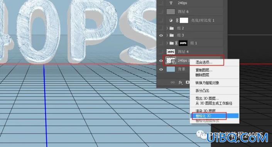Select the top 240ps text layer name
The height and width of the screenshot is (147, 272).
(x=182, y=3)
